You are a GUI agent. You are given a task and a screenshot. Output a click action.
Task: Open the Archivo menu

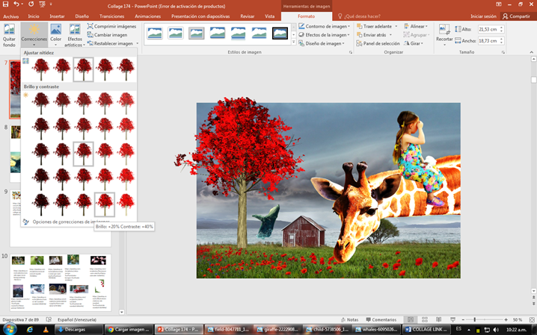tap(11, 16)
